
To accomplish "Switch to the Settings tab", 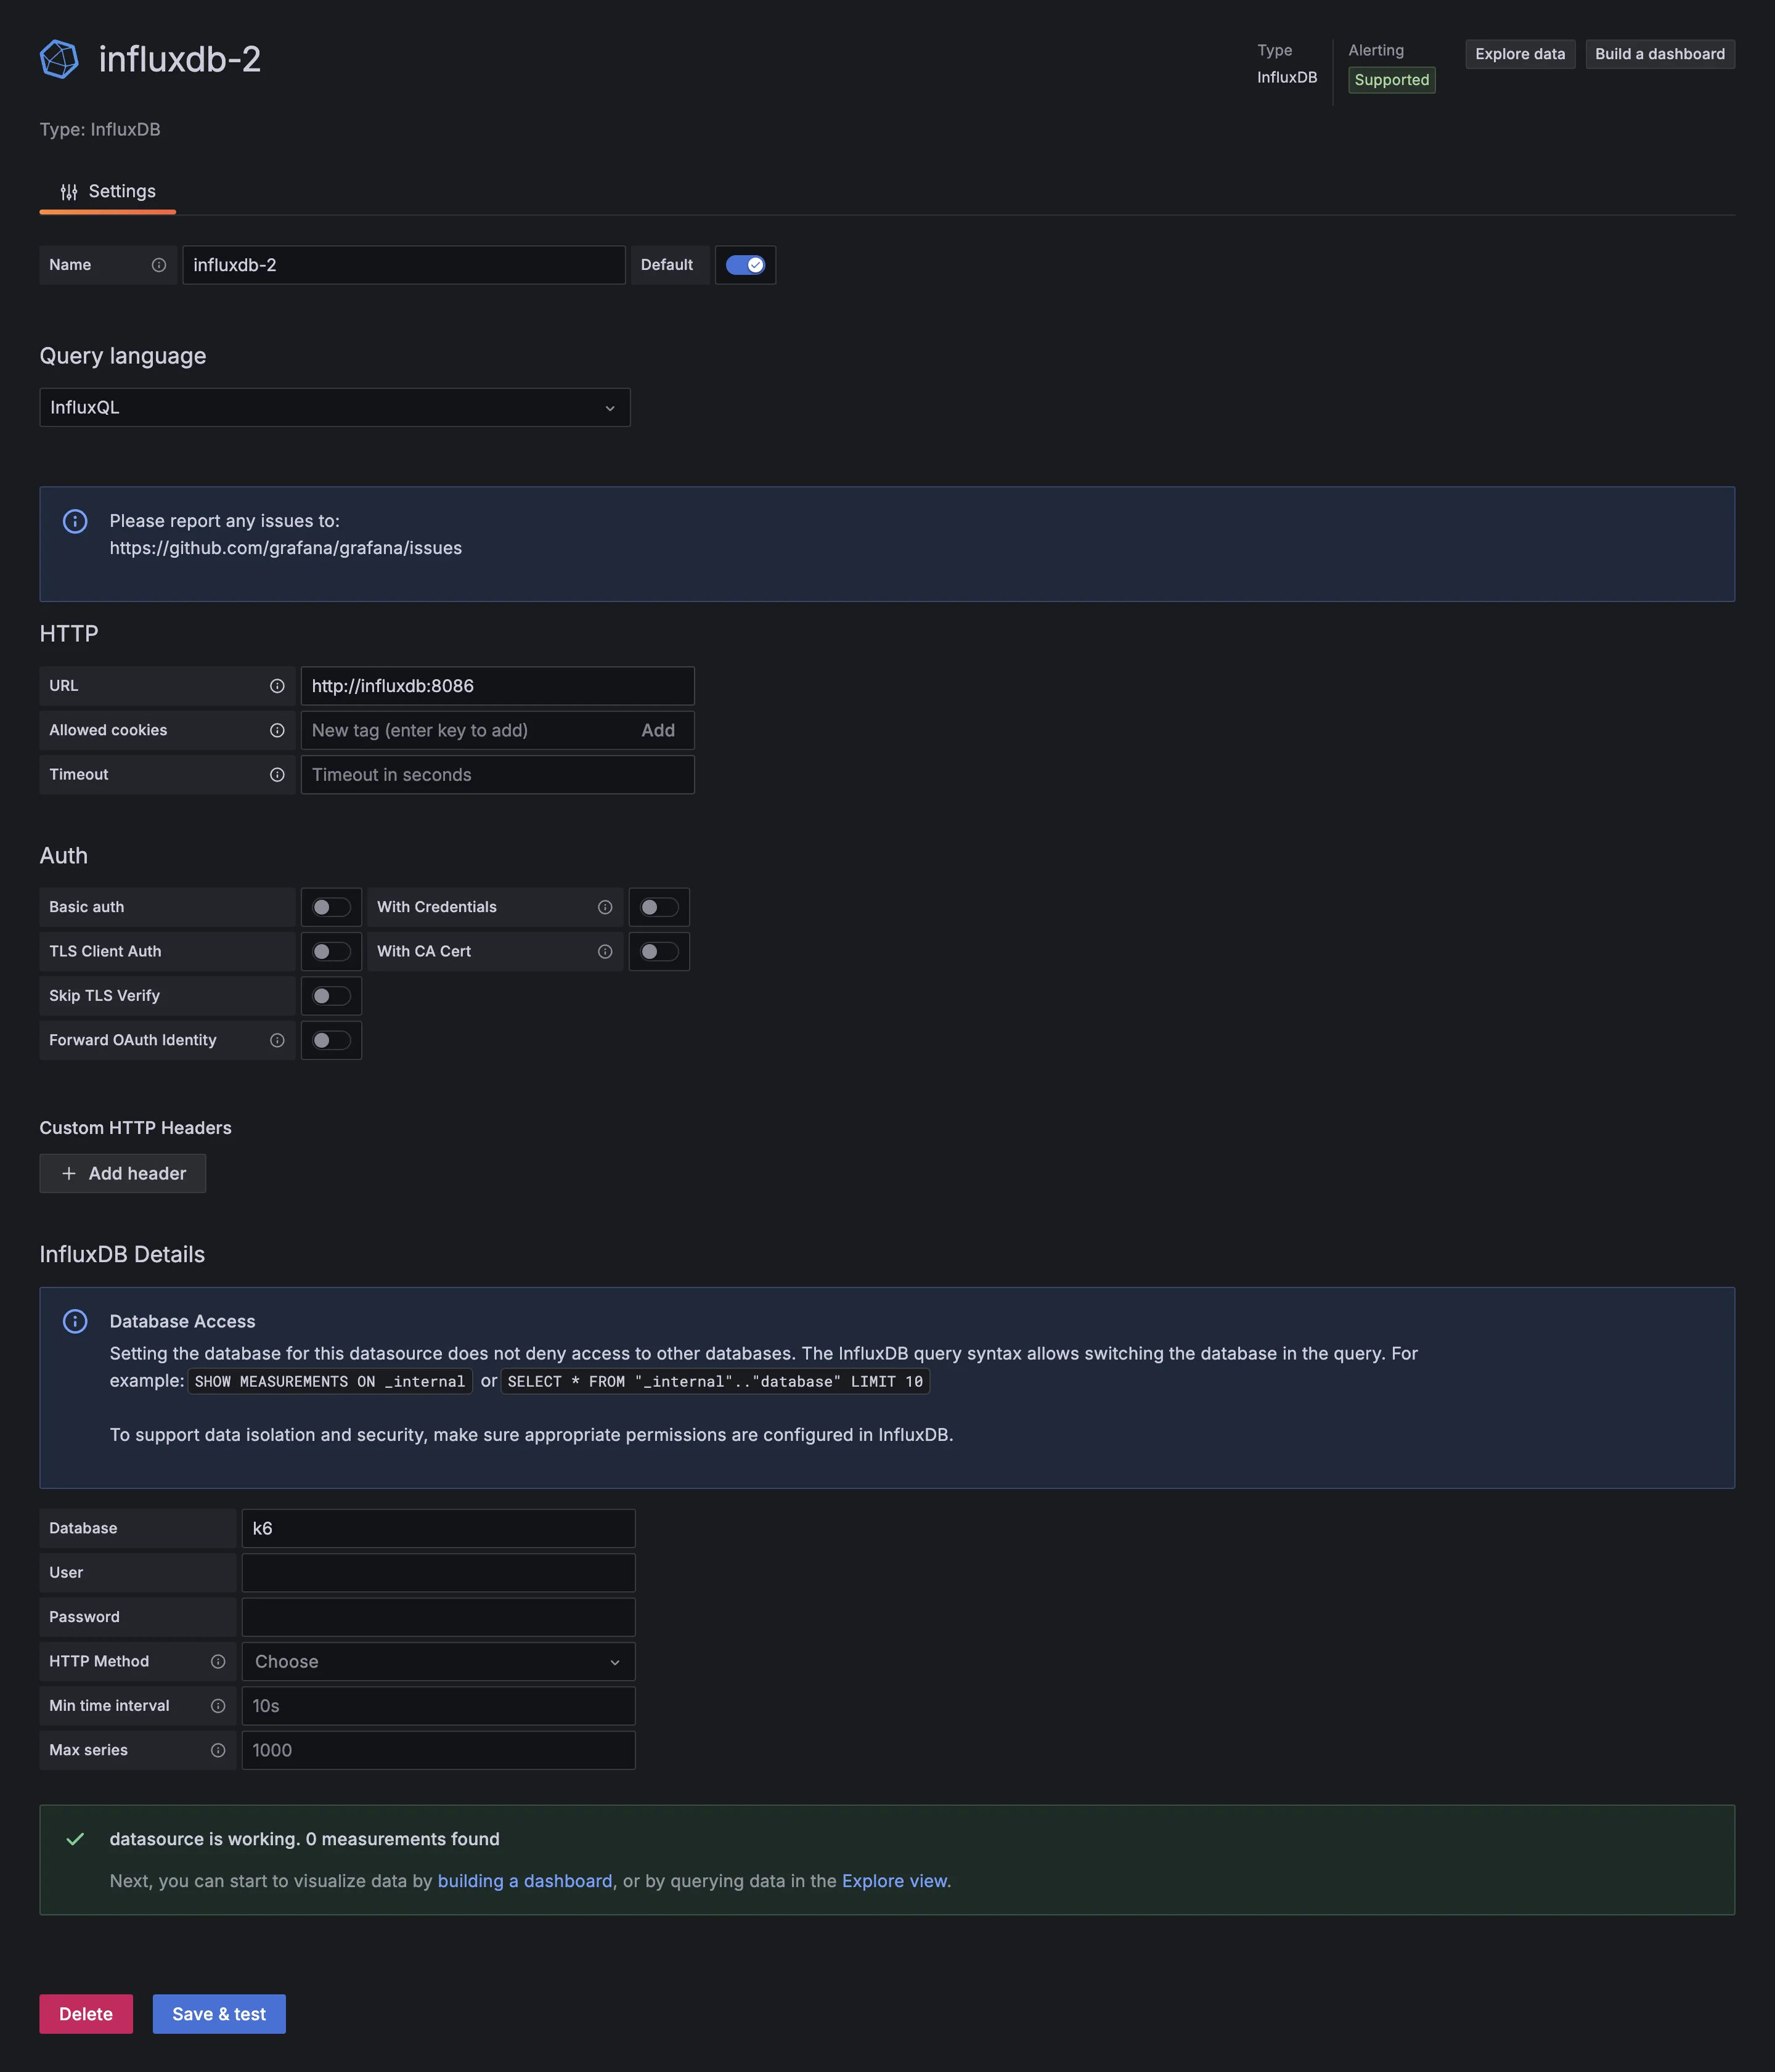I will [x=108, y=191].
